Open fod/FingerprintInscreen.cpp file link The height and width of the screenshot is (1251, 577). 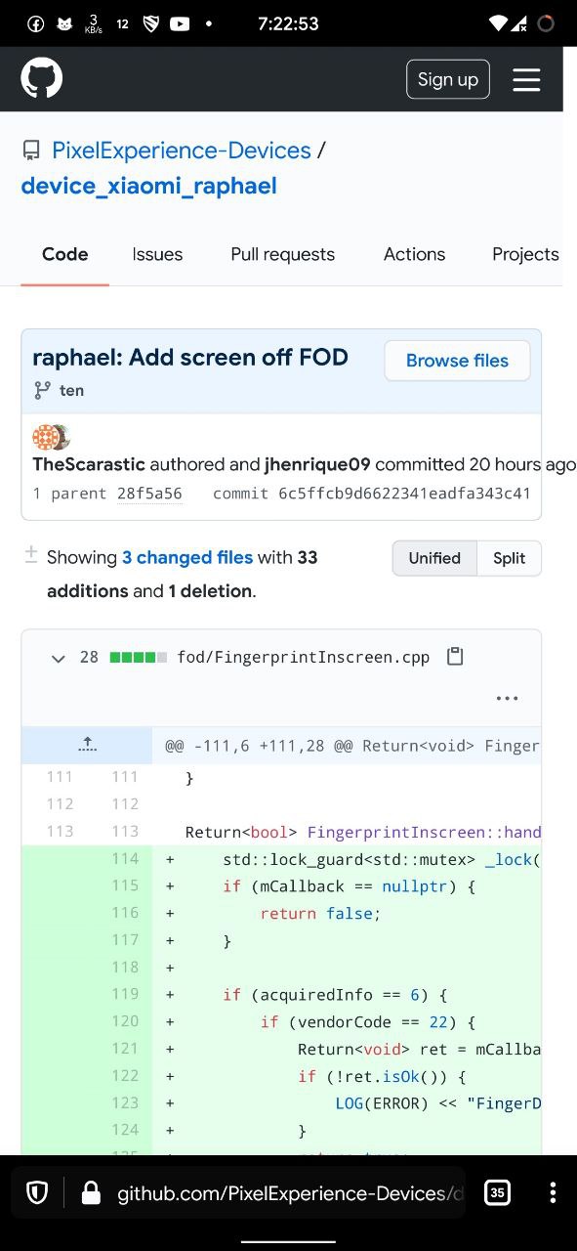[304, 658]
